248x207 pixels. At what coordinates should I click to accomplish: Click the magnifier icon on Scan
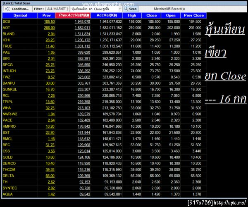[x=126, y=9]
